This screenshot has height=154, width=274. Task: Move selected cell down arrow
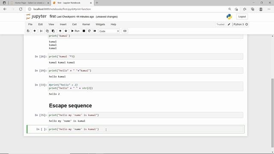coord(66,31)
